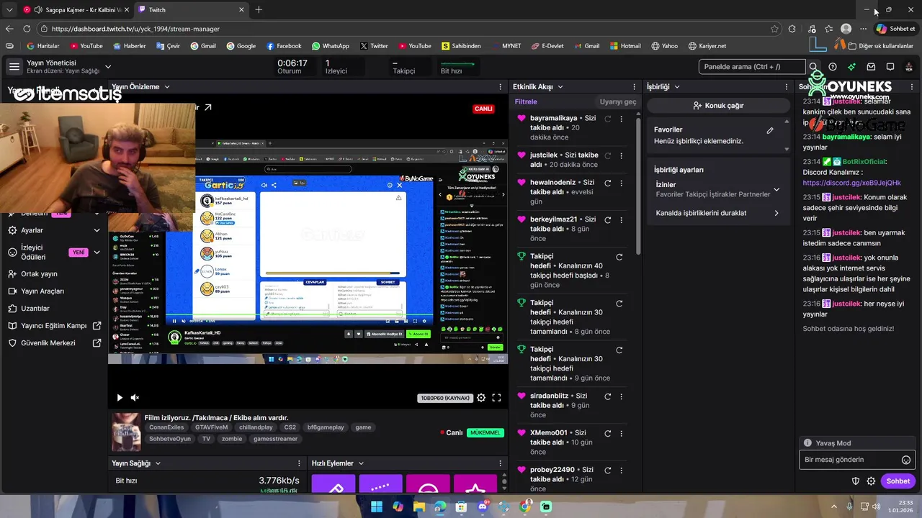
Task: Play the stream preview
Action: (x=120, y=398)
